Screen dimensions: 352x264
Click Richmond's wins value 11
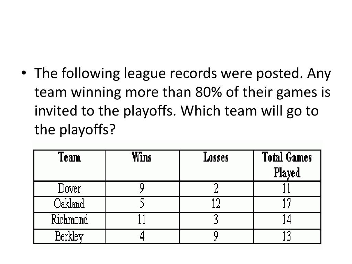coord(142,220)
